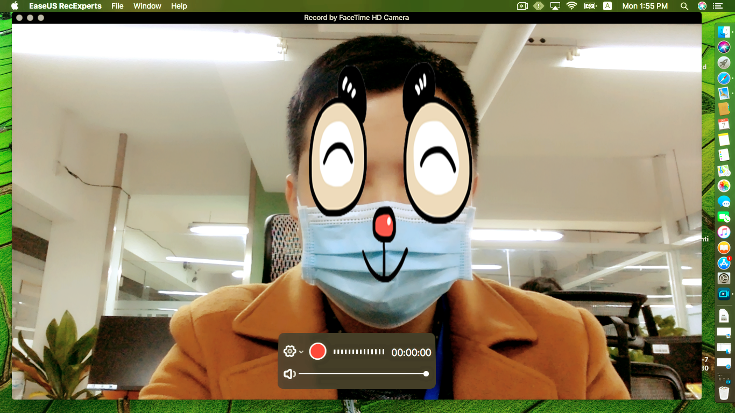Open the Apple menu

tap(15, 6)
